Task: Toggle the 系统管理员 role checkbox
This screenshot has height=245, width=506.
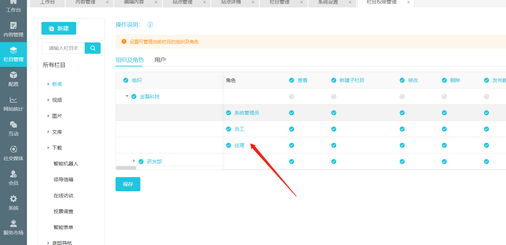Action: click(x=229, y=113)
